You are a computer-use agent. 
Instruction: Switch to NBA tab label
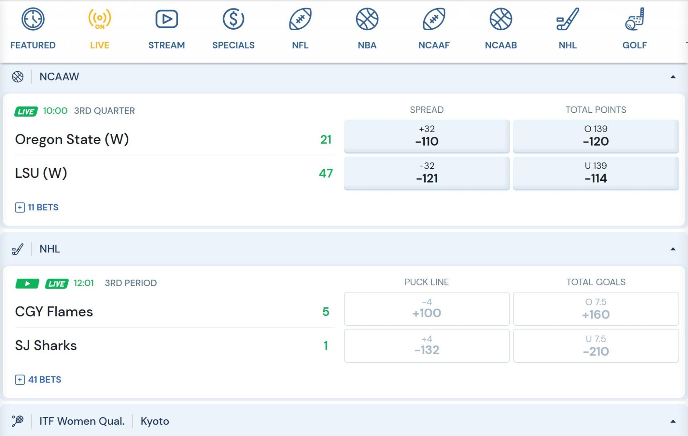coord(367,45)
